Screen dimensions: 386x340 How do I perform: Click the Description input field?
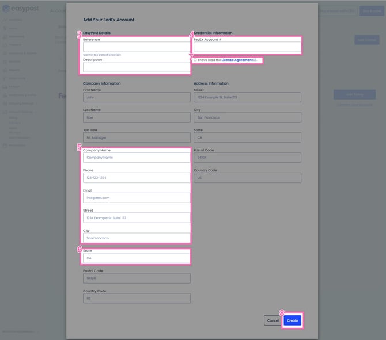coord(137,67)
